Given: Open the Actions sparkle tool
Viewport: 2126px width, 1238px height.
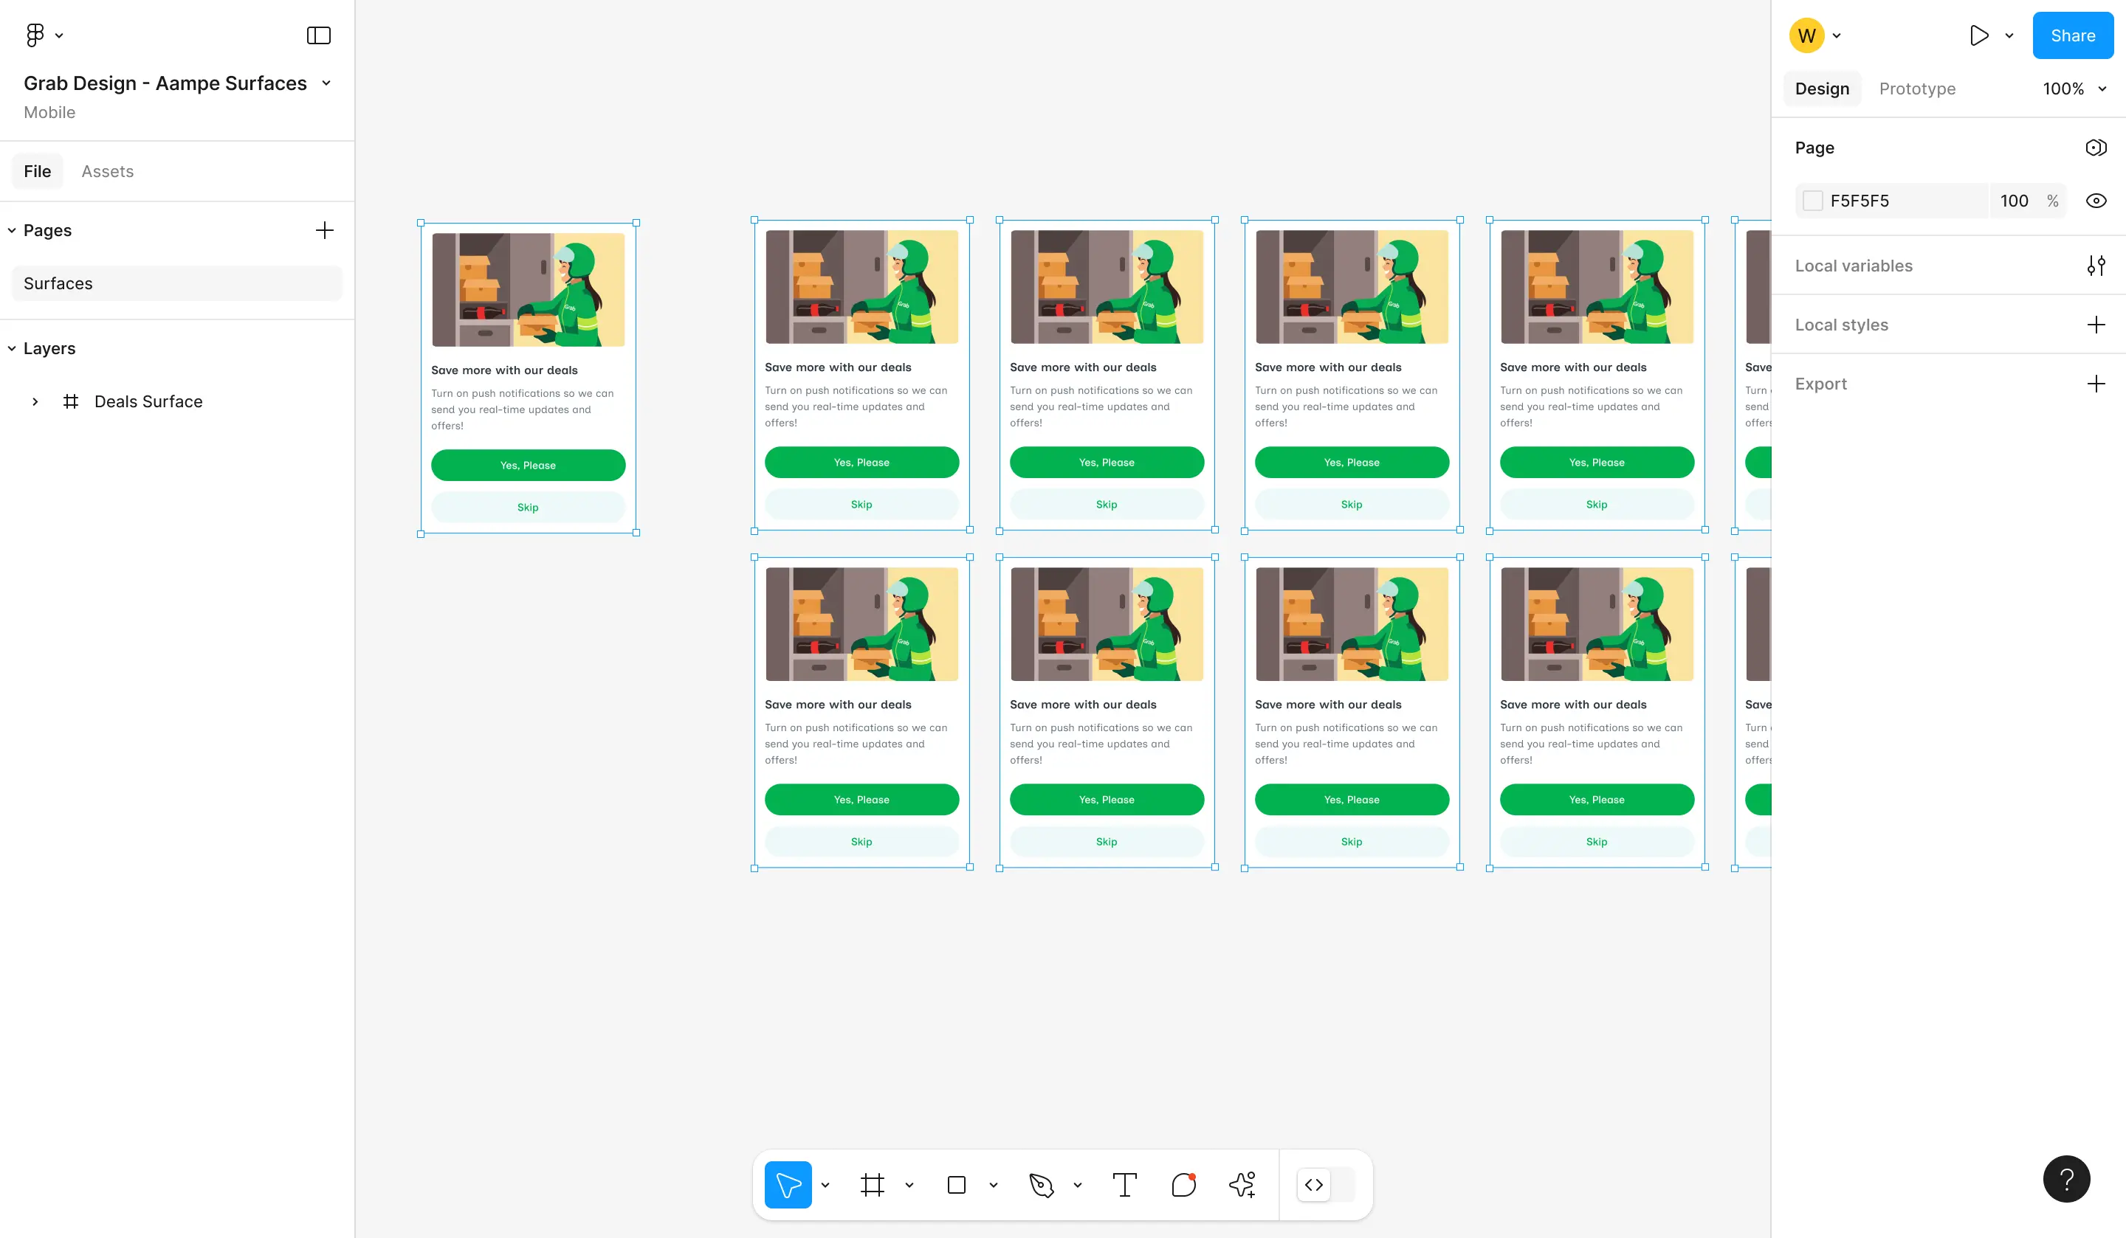Looking at the screenshot, I should click(x=1242, y=1185).
